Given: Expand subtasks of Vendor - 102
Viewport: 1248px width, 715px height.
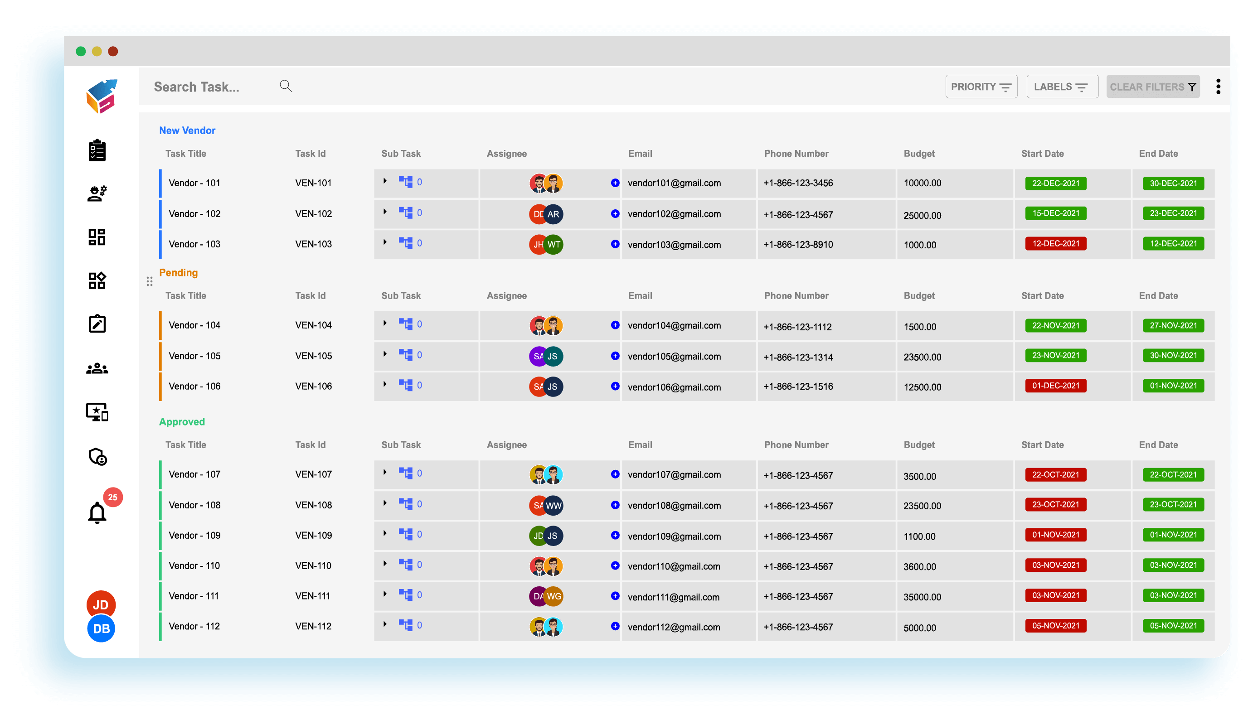Looking at the screenshot, I should point(385,212).
